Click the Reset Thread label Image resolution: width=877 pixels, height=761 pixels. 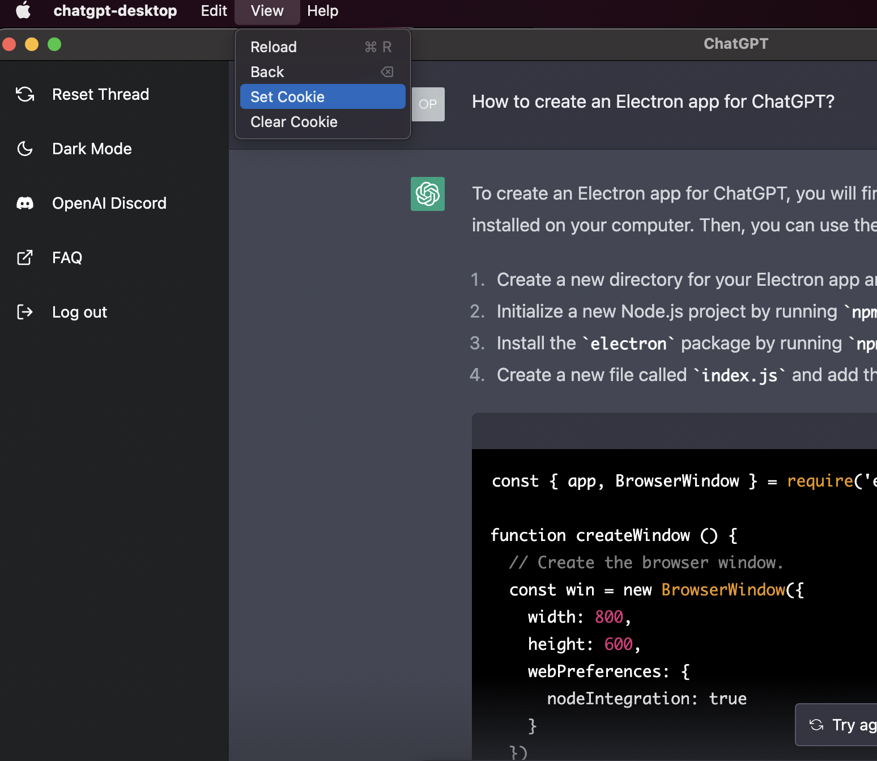click(x=101, y=94)
